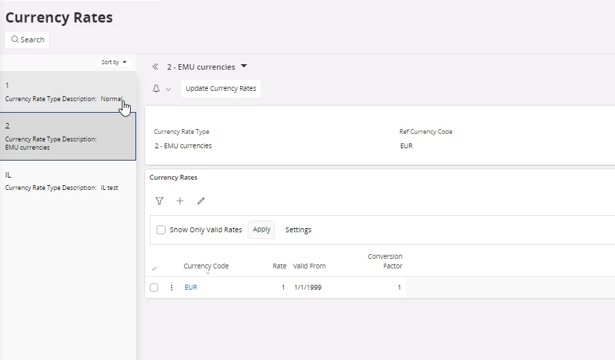Select the EUR row checkbox
615x360 pixels.
click(154, 288)
